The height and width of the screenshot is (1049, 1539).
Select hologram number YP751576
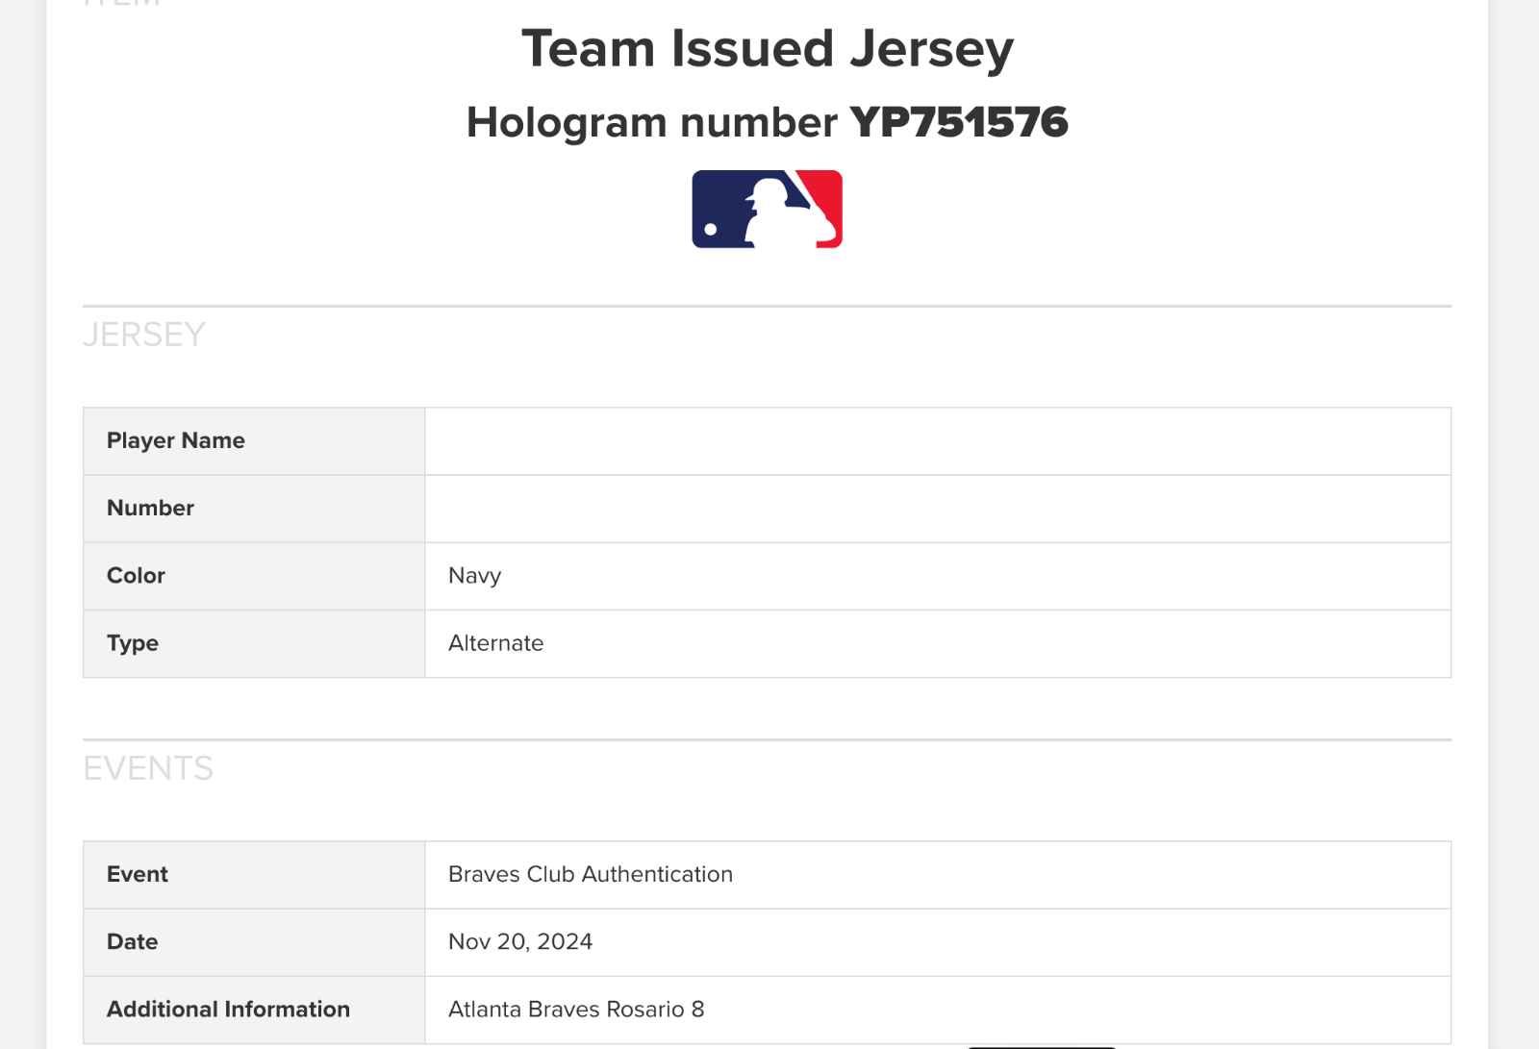958,122
